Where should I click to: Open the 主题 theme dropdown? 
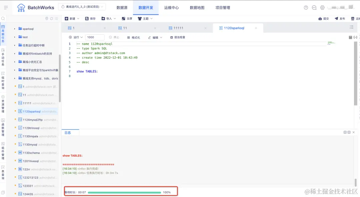[x=145, y=19]
